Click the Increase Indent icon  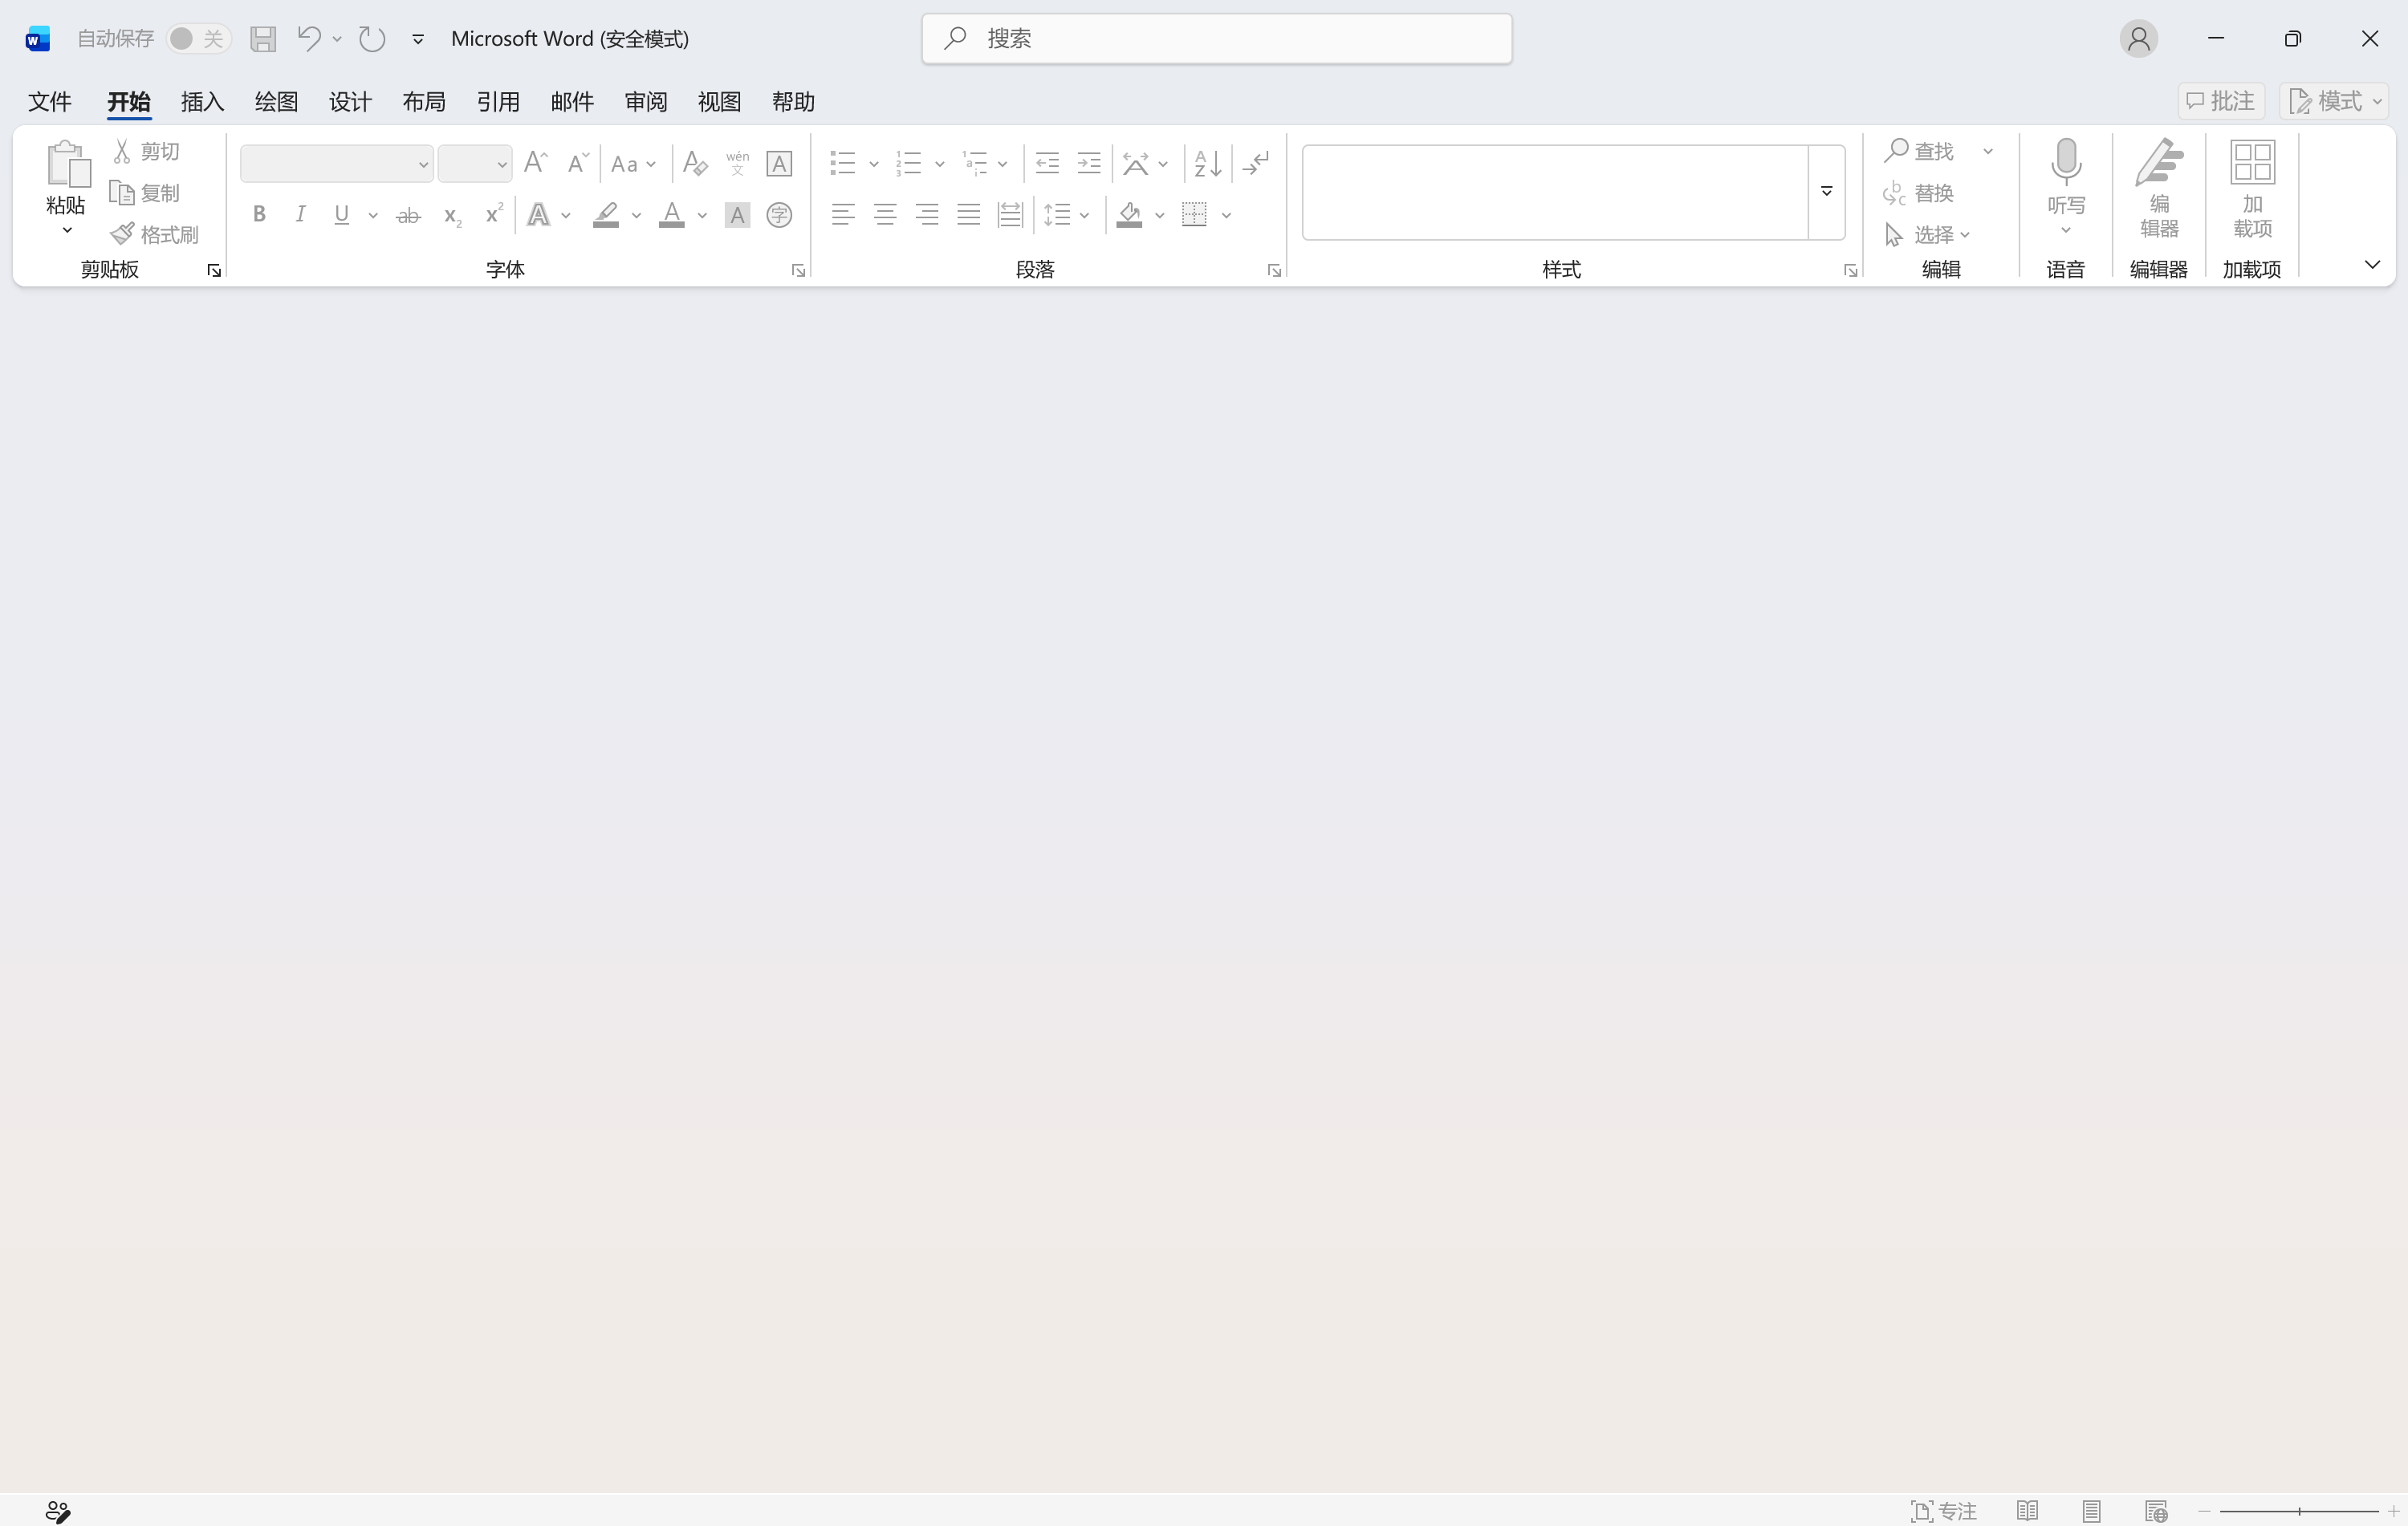tap(1089, 163)
